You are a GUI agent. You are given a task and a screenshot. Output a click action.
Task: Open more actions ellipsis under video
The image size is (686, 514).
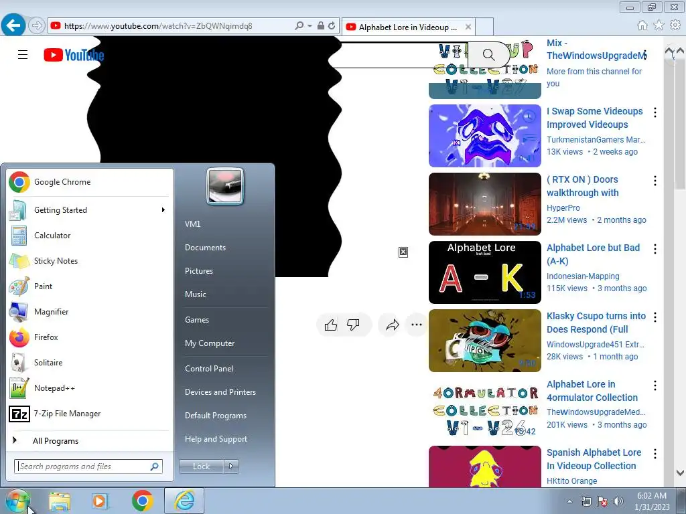point(417,325)
